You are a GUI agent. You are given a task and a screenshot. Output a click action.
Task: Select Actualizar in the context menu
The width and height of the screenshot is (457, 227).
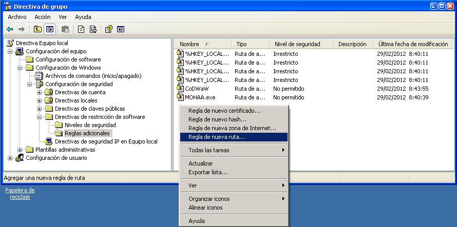tap(234, 163)
